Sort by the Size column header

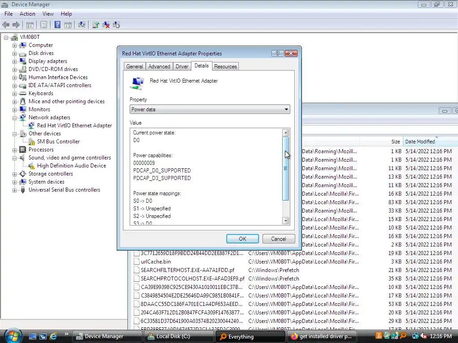(382, 142)
